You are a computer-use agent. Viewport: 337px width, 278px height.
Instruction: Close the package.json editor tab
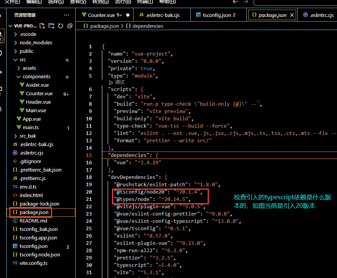[292, 15]
